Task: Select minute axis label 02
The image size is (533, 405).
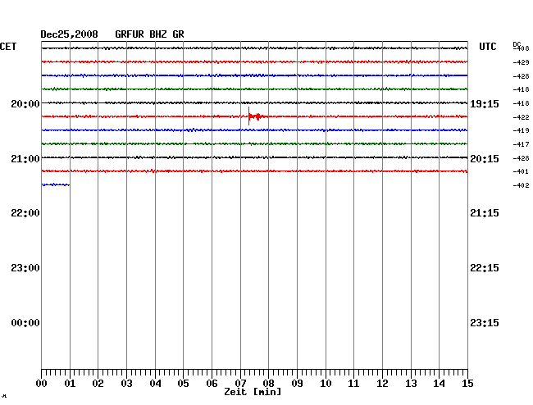Action: click(98, 384)
